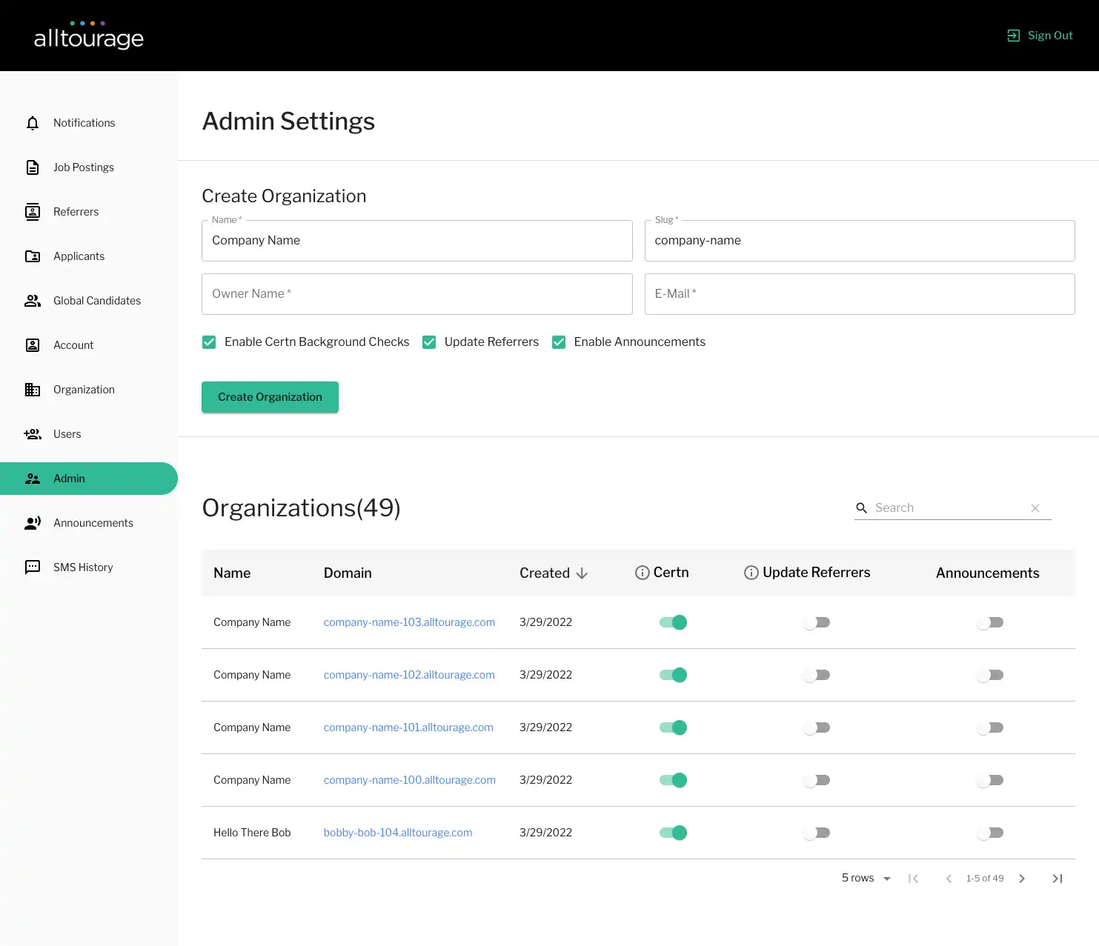This screenshot has height=946, width=1099.
Task: Click the Certn info icon
Action: (643, 573)
